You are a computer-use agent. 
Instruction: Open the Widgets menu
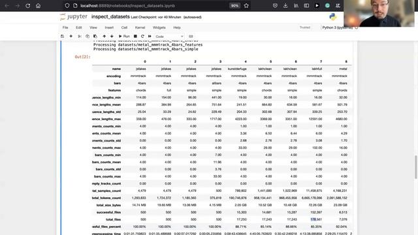[159, 27]
